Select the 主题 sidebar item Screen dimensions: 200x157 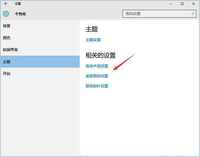point(40,62)
